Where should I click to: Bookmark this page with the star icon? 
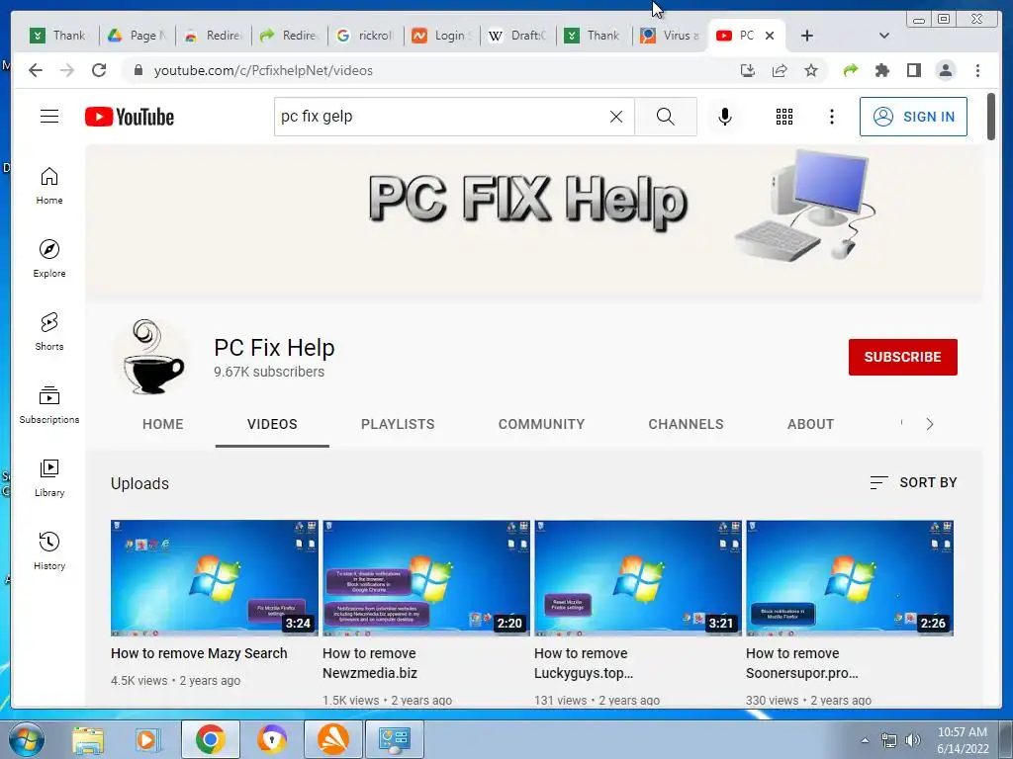[811, 70]
